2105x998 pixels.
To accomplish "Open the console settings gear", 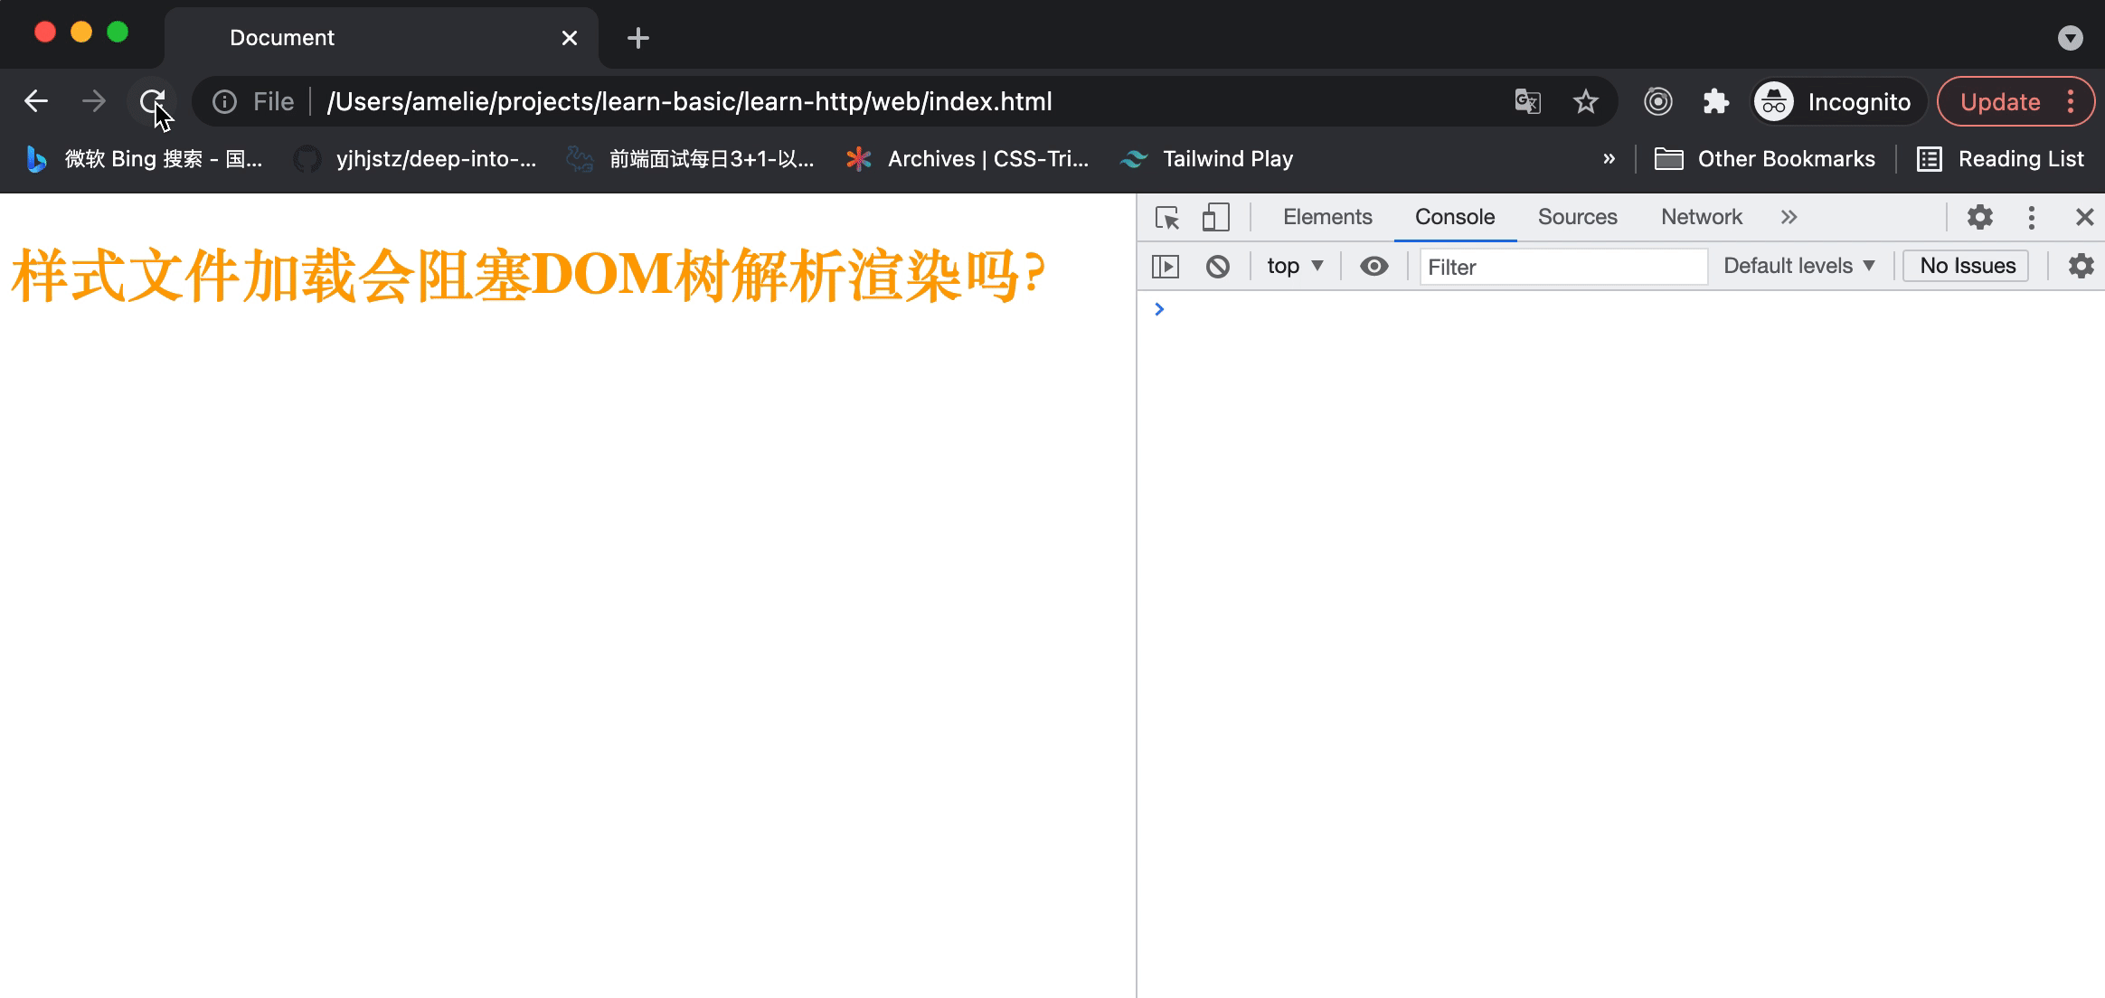I will (x=2081, y=266).
